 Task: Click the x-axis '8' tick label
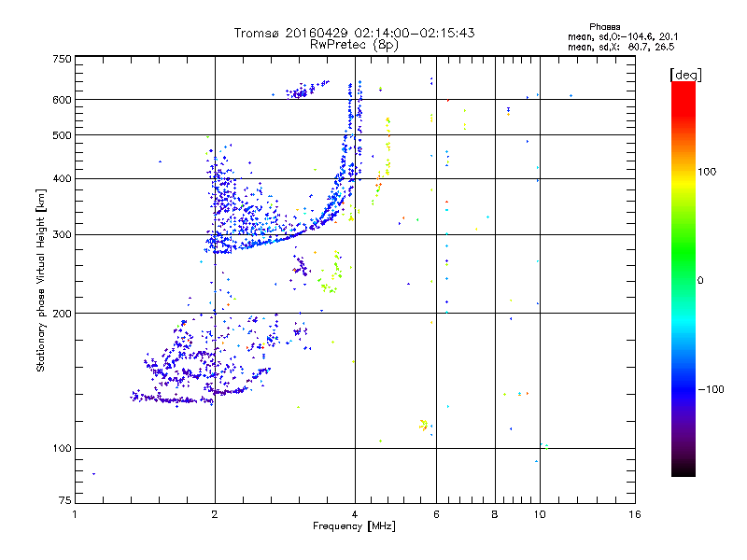tap(495, 514)
